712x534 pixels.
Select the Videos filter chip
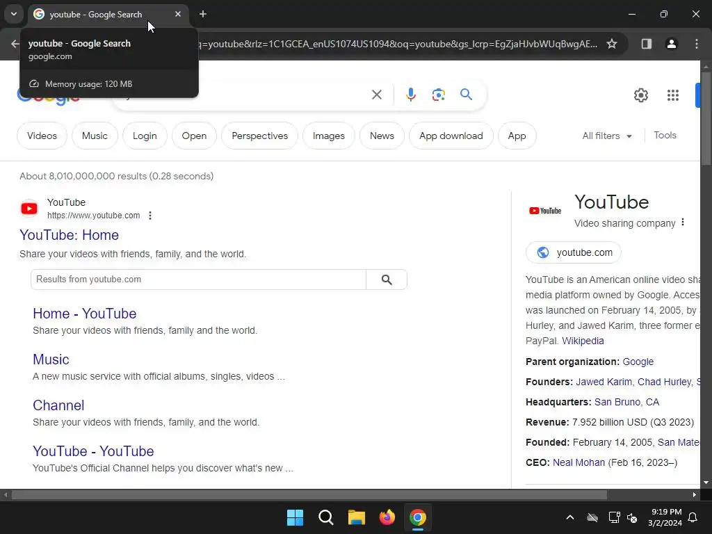[42, 136]
